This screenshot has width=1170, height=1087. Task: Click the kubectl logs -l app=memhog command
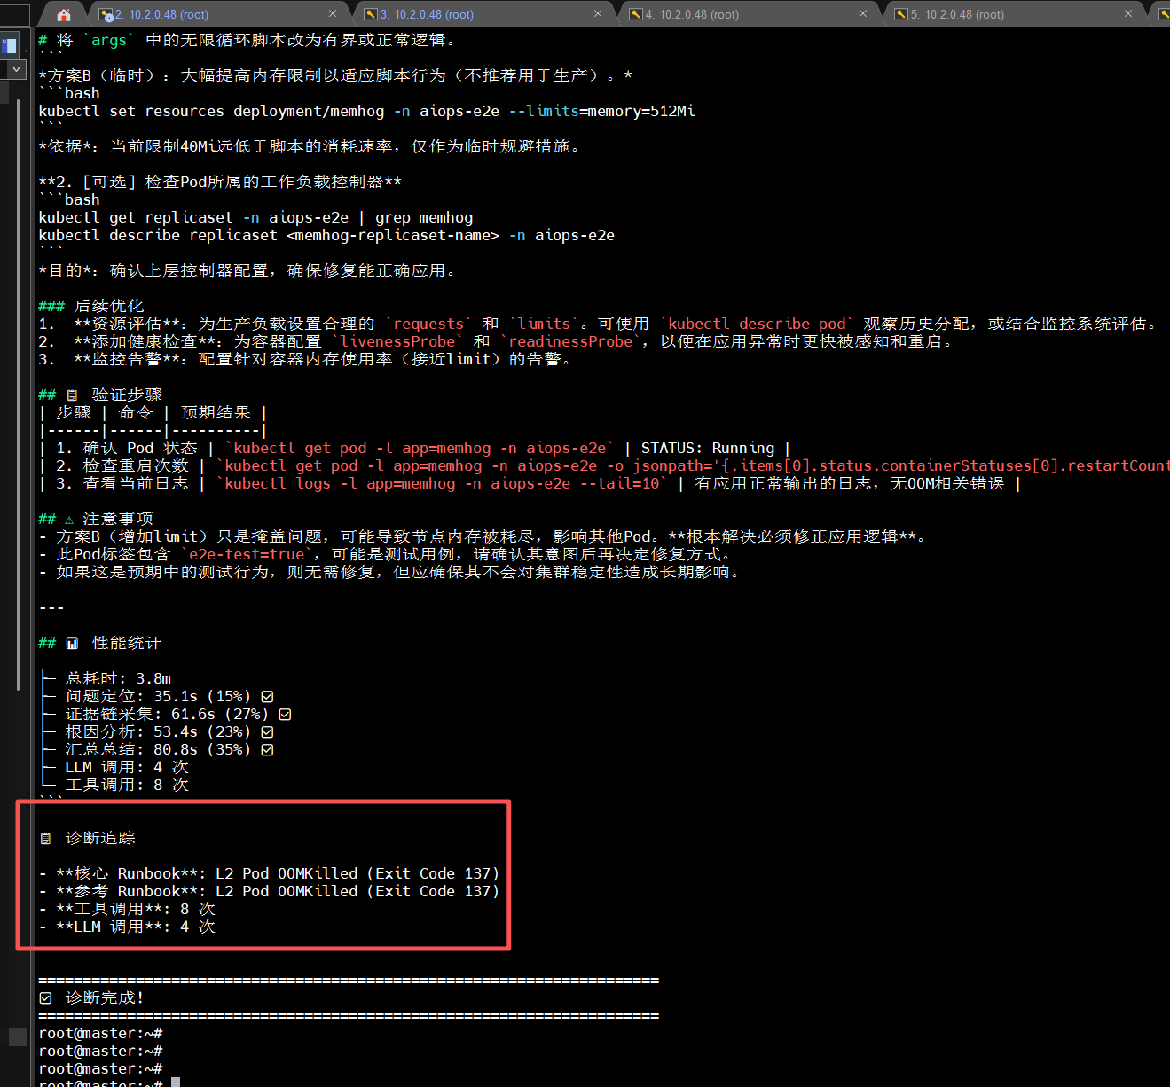click(442, 483)
